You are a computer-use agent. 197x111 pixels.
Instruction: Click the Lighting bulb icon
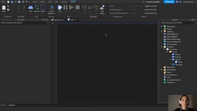pos(165,31)
